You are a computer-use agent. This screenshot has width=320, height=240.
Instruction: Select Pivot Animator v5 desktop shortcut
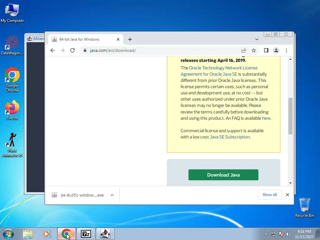coord(12,145)
